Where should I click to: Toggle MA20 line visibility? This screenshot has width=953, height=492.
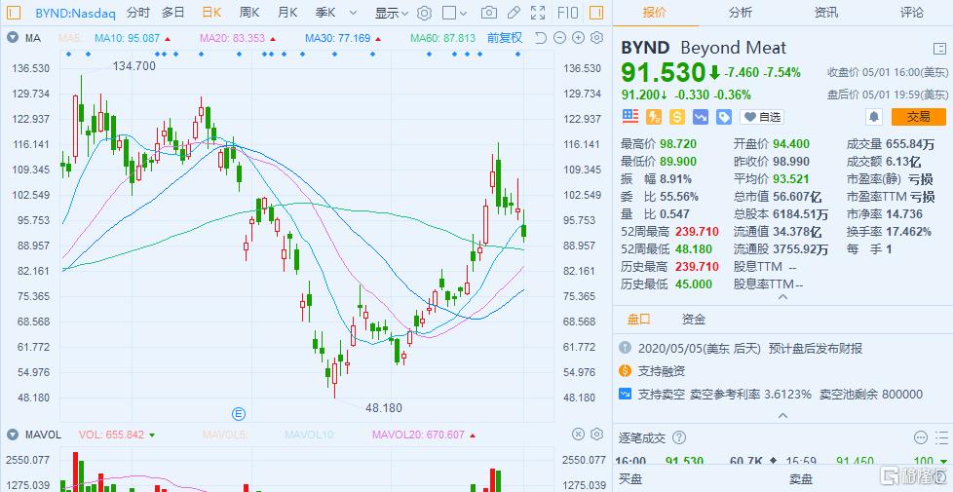point(232,38)
